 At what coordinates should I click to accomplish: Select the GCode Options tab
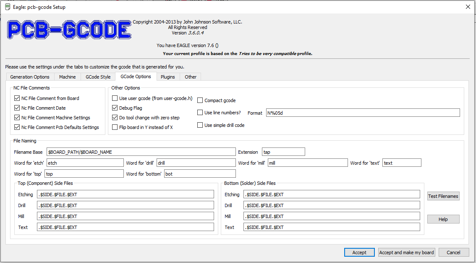136,76
